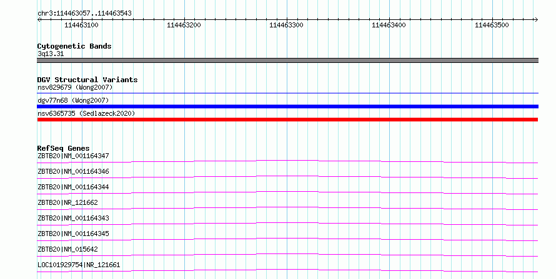Select the gray 3q13.31 cytogenetic band bar

(x=287, y=60)
